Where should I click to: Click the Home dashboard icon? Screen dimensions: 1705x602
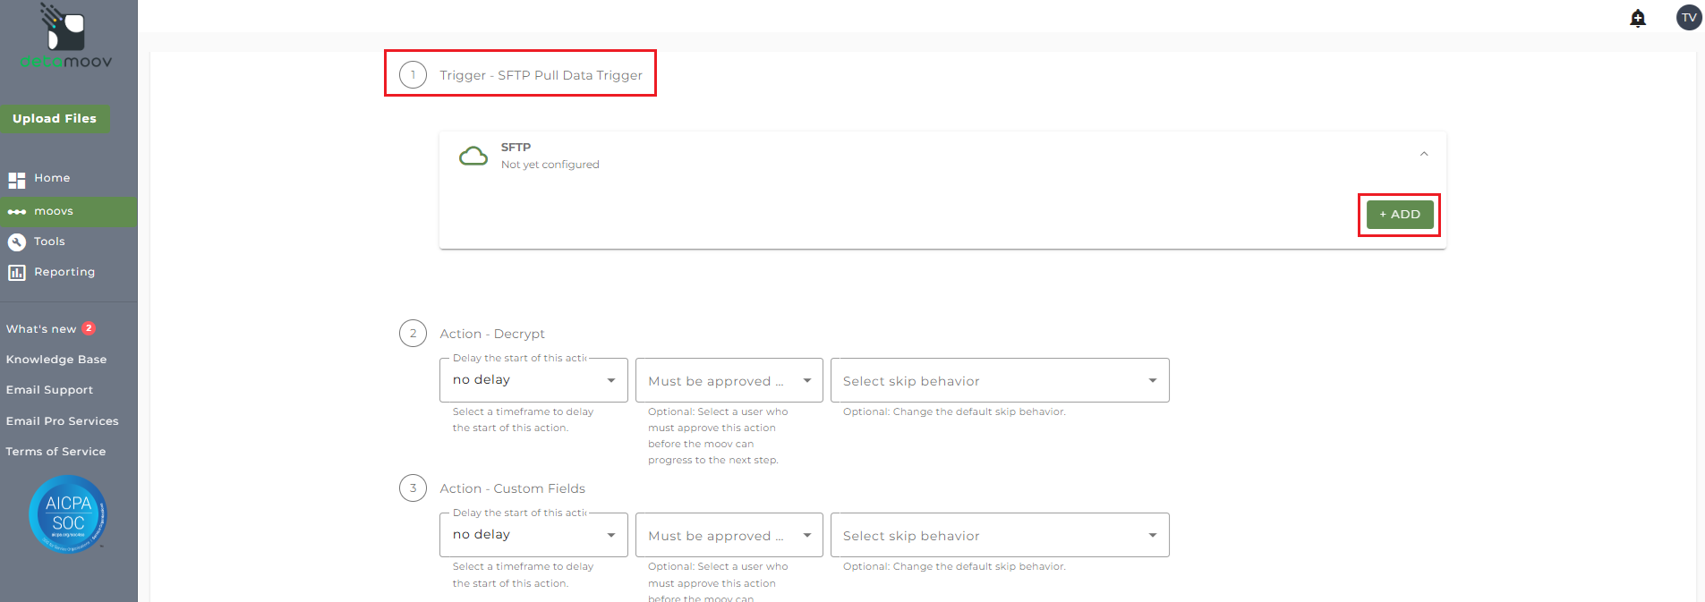point(17,180)
